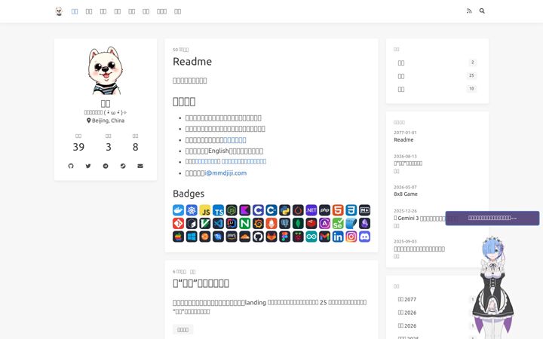Open Twitter icon in profile card
Viewport: 543px width, 339px height.
(88, 166)
